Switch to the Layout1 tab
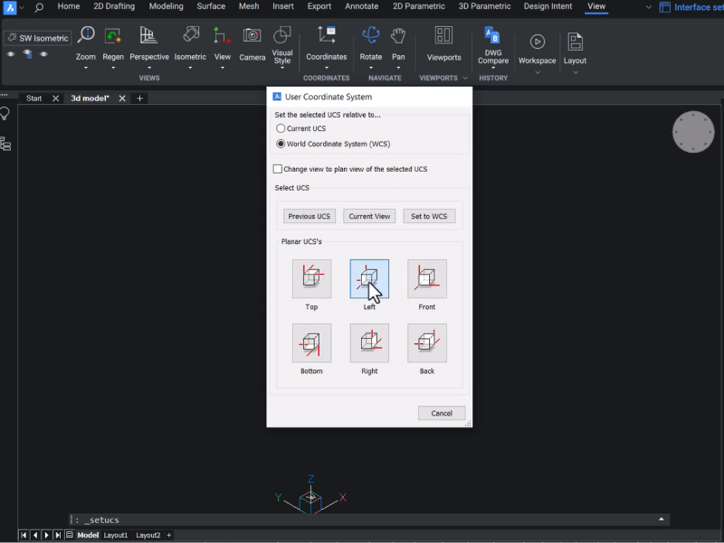Viewport: 724px width, 543px height. pyautogui.click(x=116, y=535)
